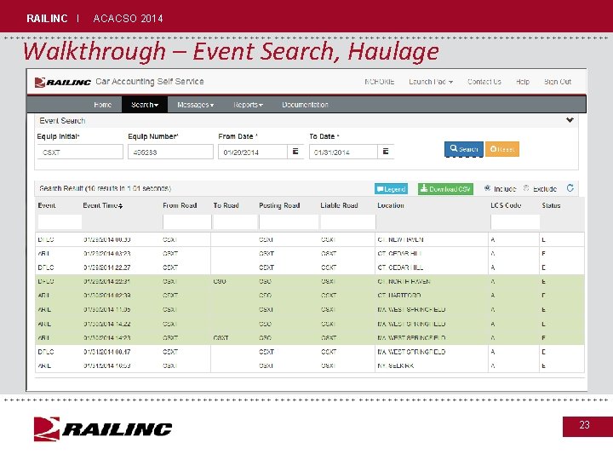Open the Reports dropdown menu
This screenshot has width=613, height=460.
pyautogui.click(x=248, y=105)
